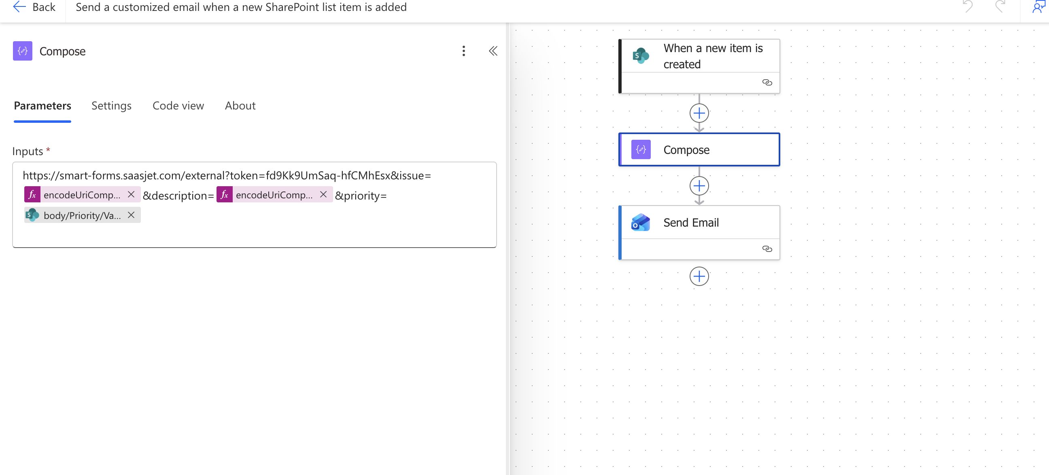Switch to the Parameters tab

[x=42, y=106]
